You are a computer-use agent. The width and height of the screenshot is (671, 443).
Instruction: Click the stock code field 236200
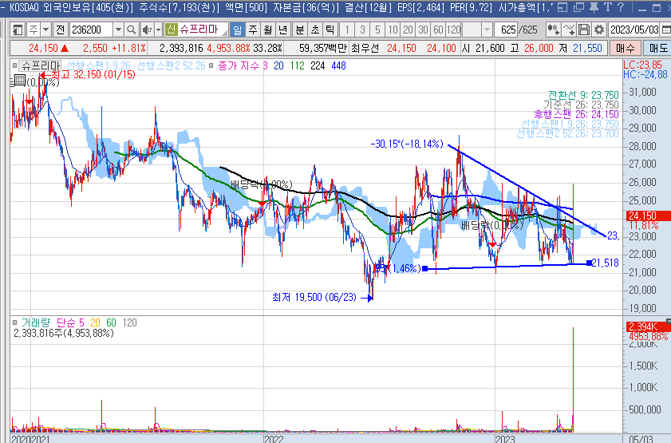[x=91, y=30]
